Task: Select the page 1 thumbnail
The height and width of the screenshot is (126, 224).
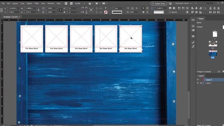Action: 215,34
